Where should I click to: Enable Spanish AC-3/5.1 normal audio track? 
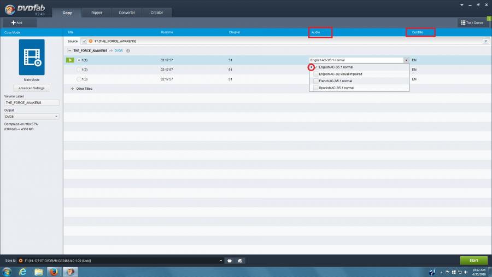coord(315,88)
